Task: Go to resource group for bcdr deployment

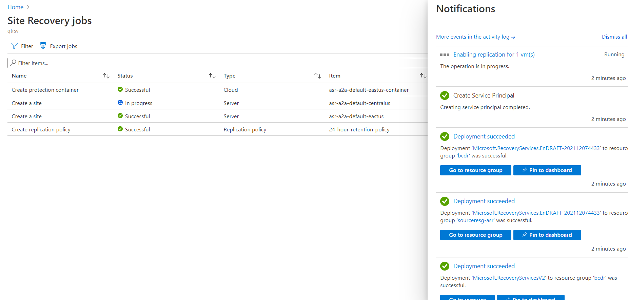Action: (x=476, y=170)
